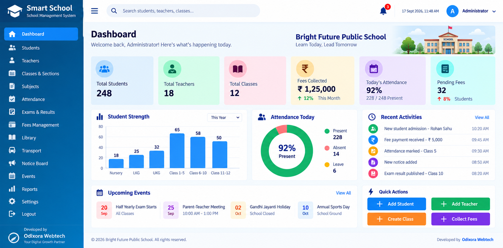The height and width of the screenshot is (248, 503).
Task: Click the Total Classes book icon
Action: 238,69
